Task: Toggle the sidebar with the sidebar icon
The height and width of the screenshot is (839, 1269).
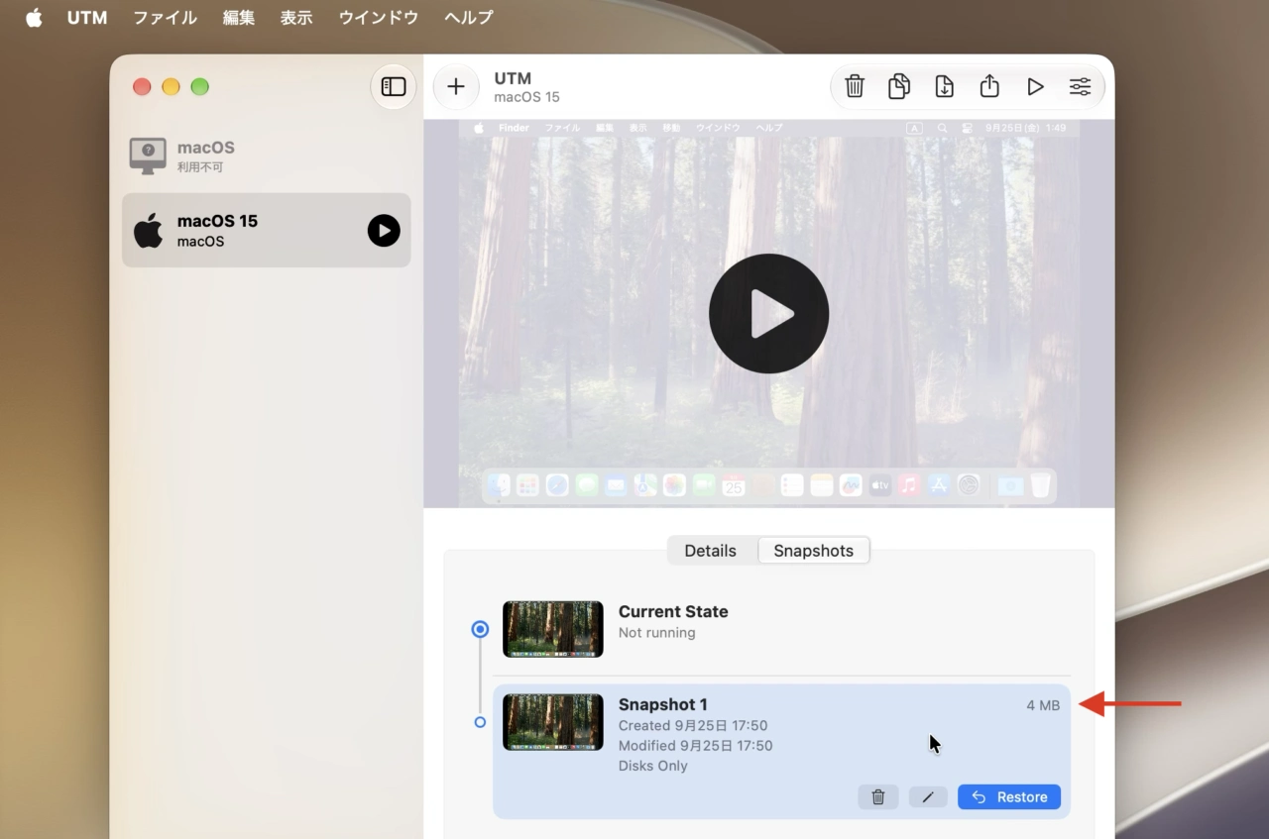Action: 394,87
